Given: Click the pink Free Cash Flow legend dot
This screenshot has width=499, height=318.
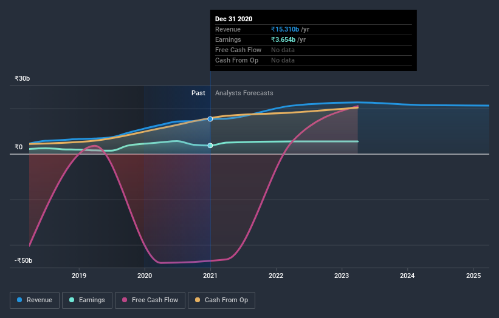Looking at the screenshot, I should 125,300.
